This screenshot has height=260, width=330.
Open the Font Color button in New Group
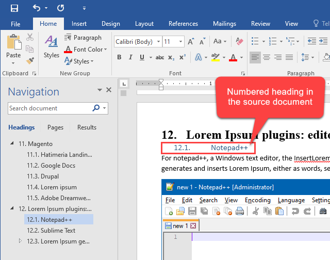coord(86,50)
